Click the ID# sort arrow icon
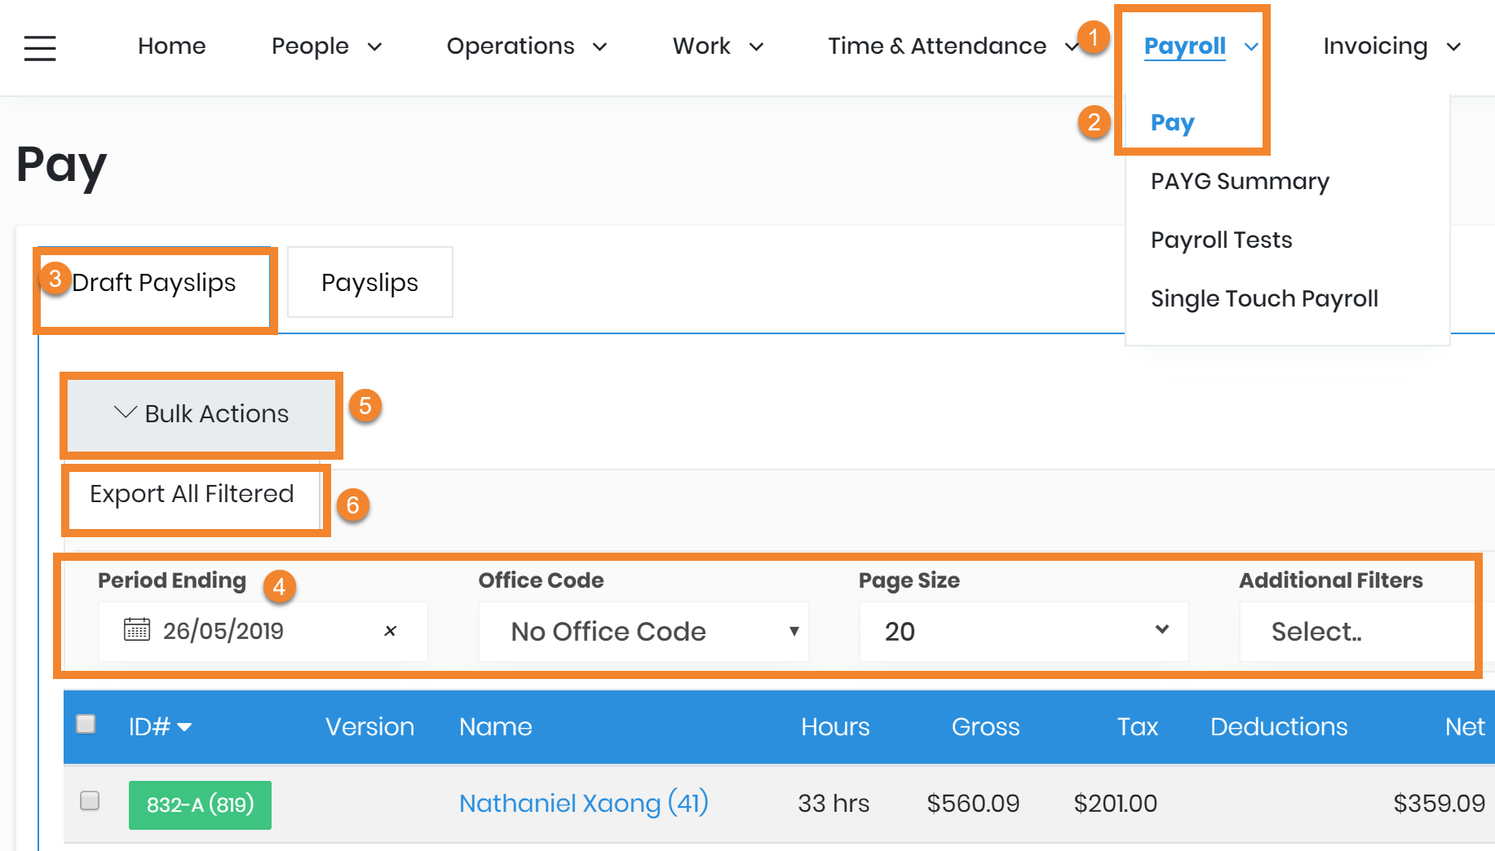Viewport: 1495px width, 851px height. point(184,727)
